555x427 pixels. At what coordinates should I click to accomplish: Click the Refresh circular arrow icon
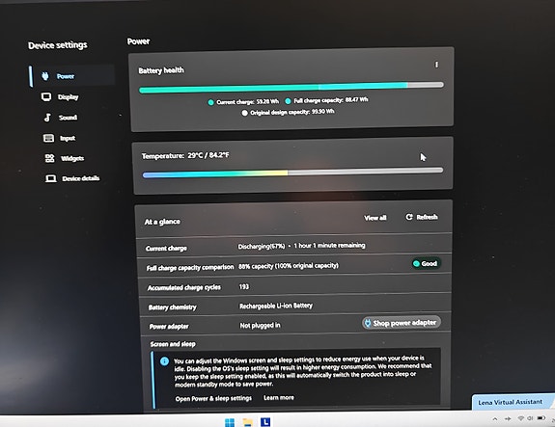(x=409, y=217)
